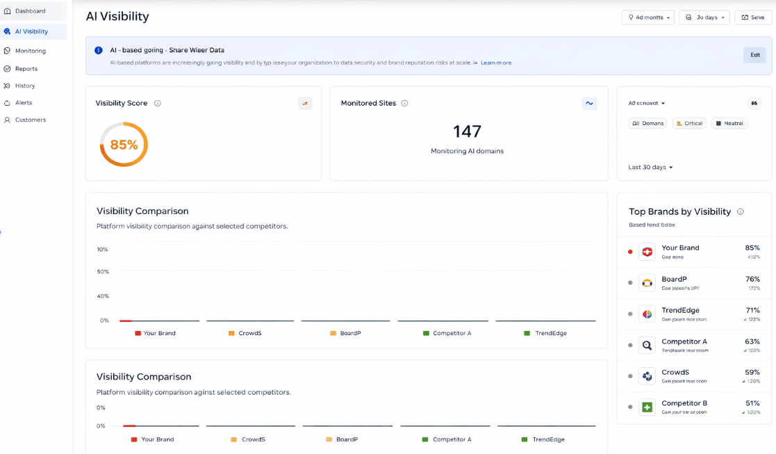This screenshot has width=776, height=454.
Task: Click the 85% visibility score ring
Action: point(124,145)
